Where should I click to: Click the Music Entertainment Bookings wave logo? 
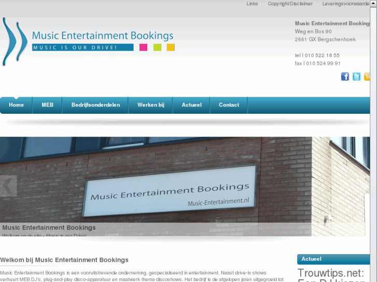coord(15,42)
